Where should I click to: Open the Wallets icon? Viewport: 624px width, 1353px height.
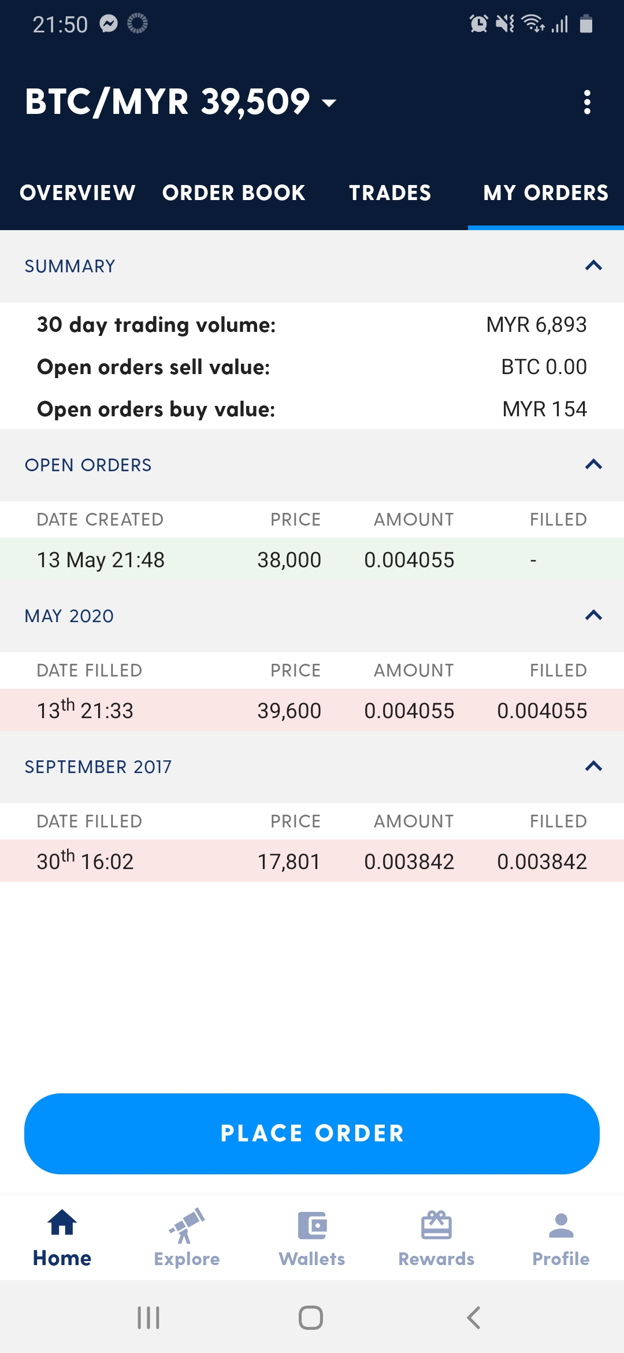[x=312, y=1225]
